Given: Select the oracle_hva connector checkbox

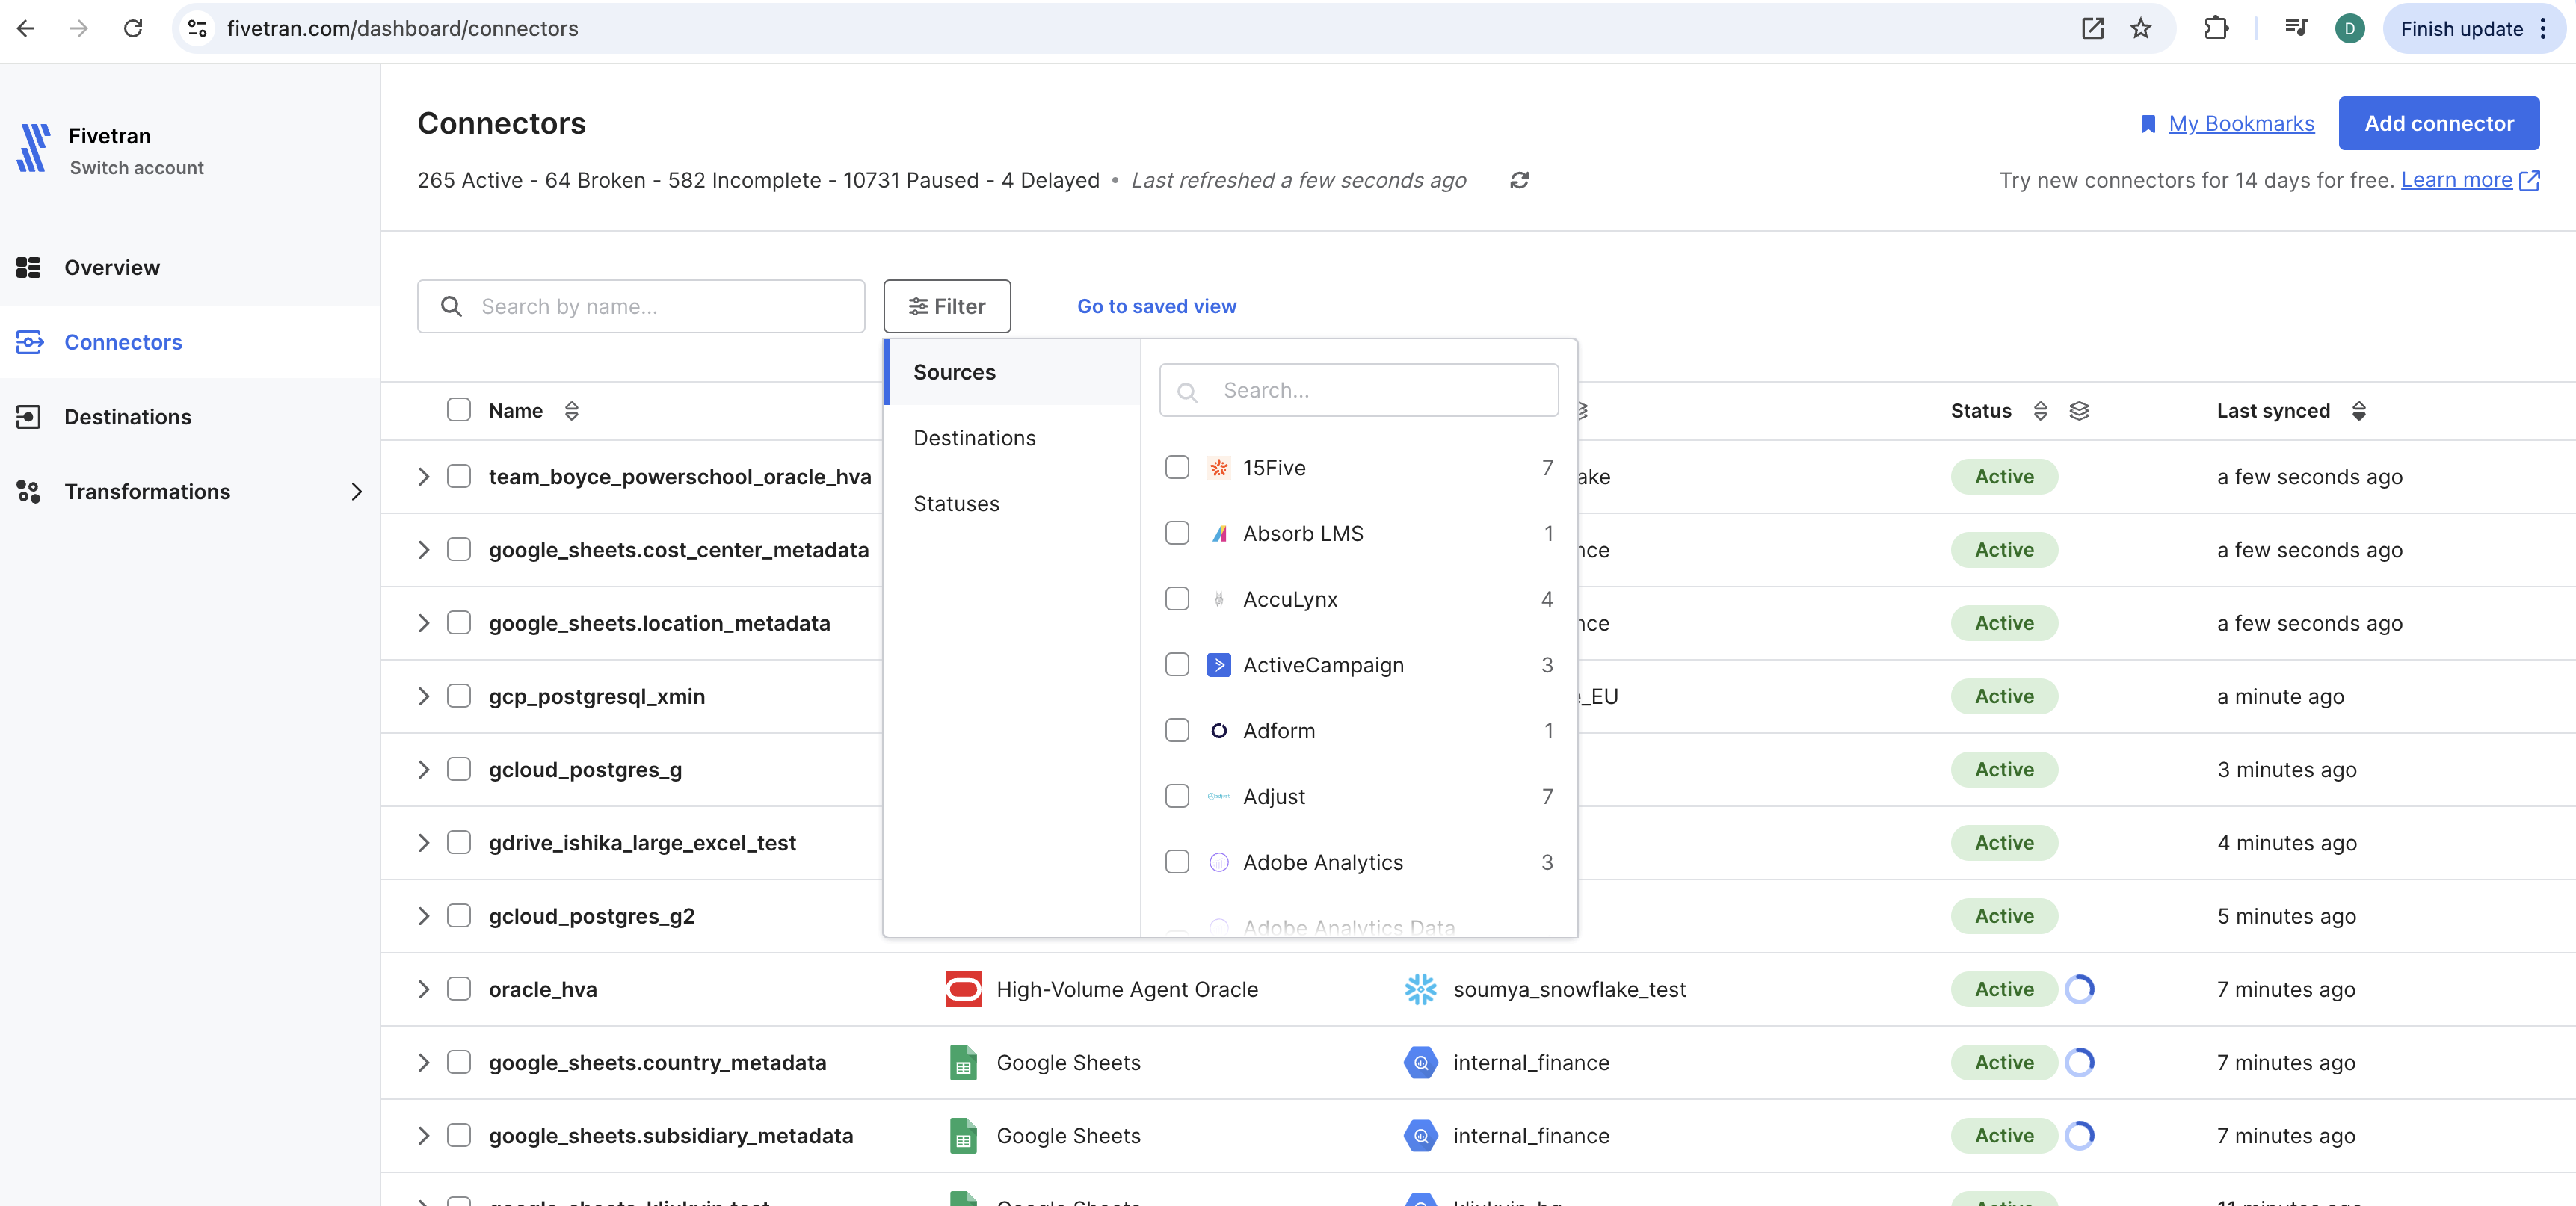Looking at the screenshot, I should point(459,989).
